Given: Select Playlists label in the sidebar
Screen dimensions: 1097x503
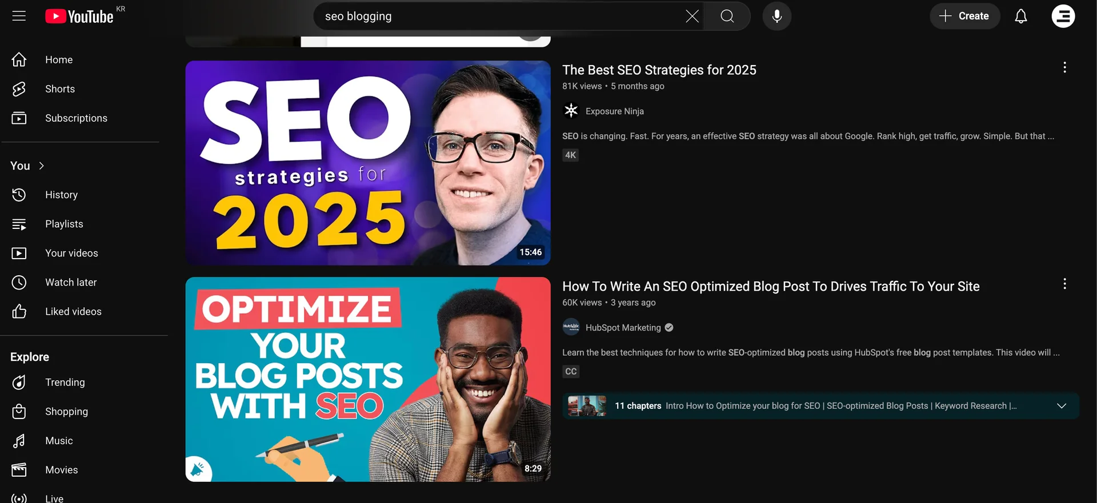Looking at the screenshot, I should click(x=64, y=224).
